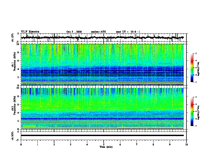This screenshot has width=210, height=162.
Task: Click the "6" kHz tick on ch.1 spectrogram
Action: [x=18, y=61]
